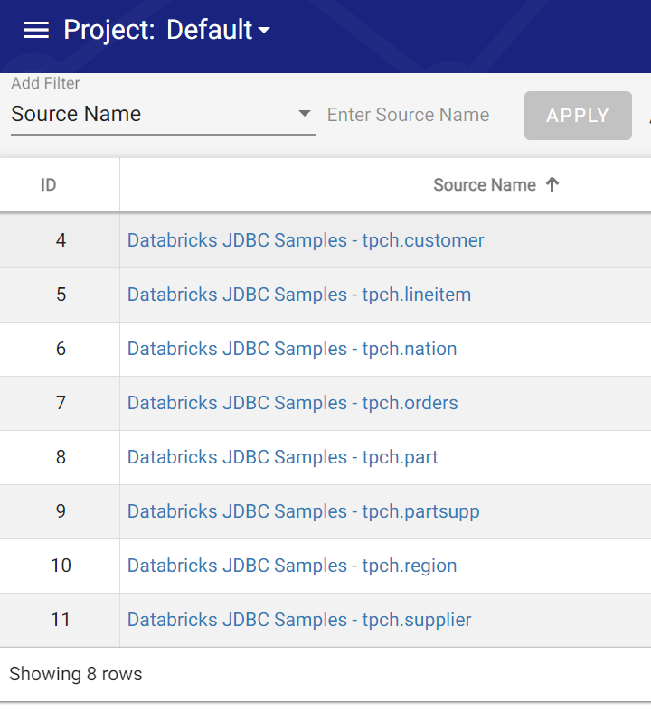The image size is (651, 720).
Task: Select the ID cell reading 6
Action: (x=61, y=349)
